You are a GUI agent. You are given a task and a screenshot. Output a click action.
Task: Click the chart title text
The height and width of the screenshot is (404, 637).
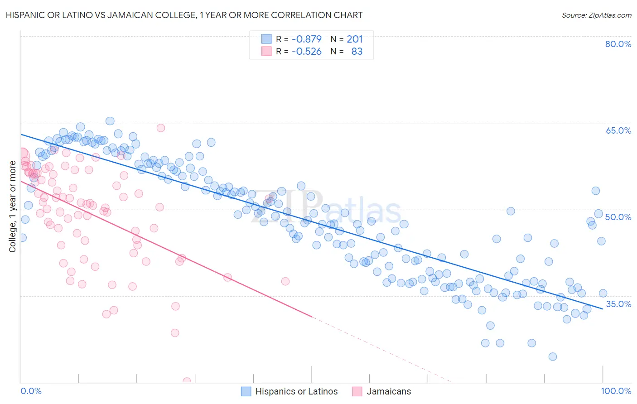click(x=184, y=15)
